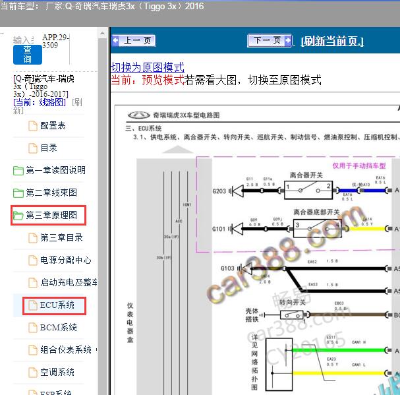
Task: Expand the 第二章线束图 folder
Action: (51, 193)
